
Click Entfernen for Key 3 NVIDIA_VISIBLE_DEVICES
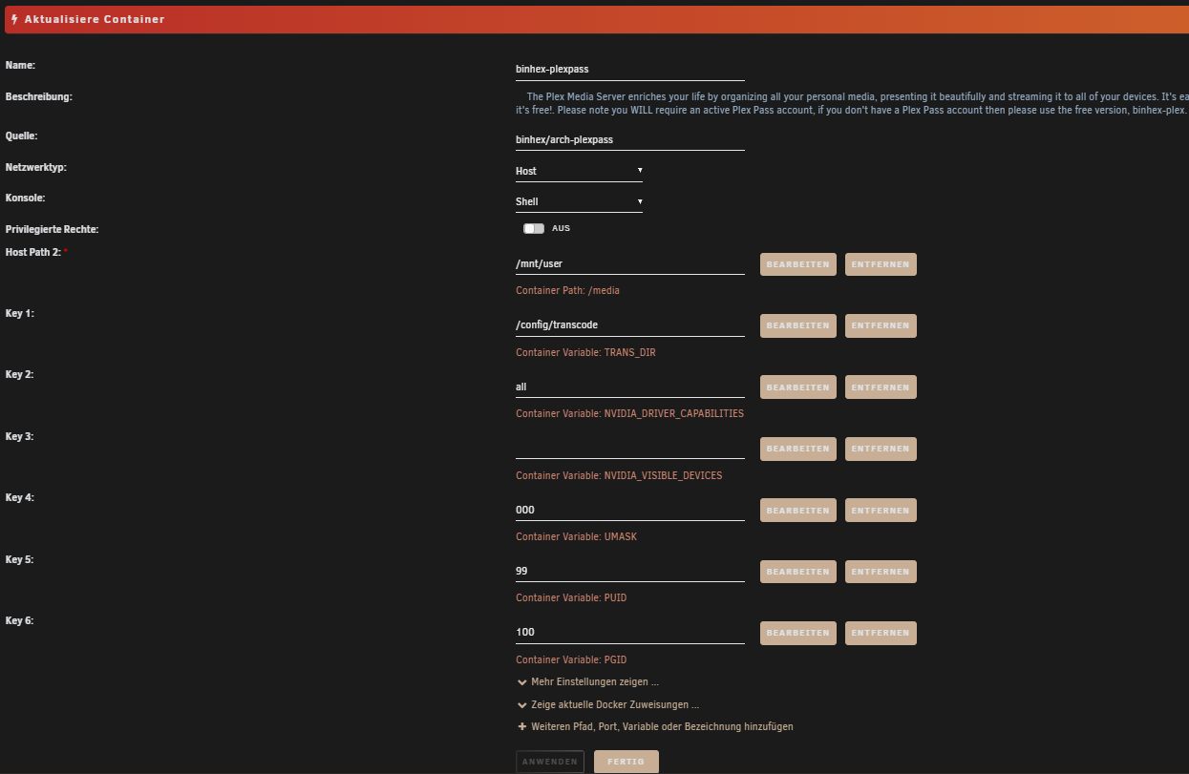[881, 449]
